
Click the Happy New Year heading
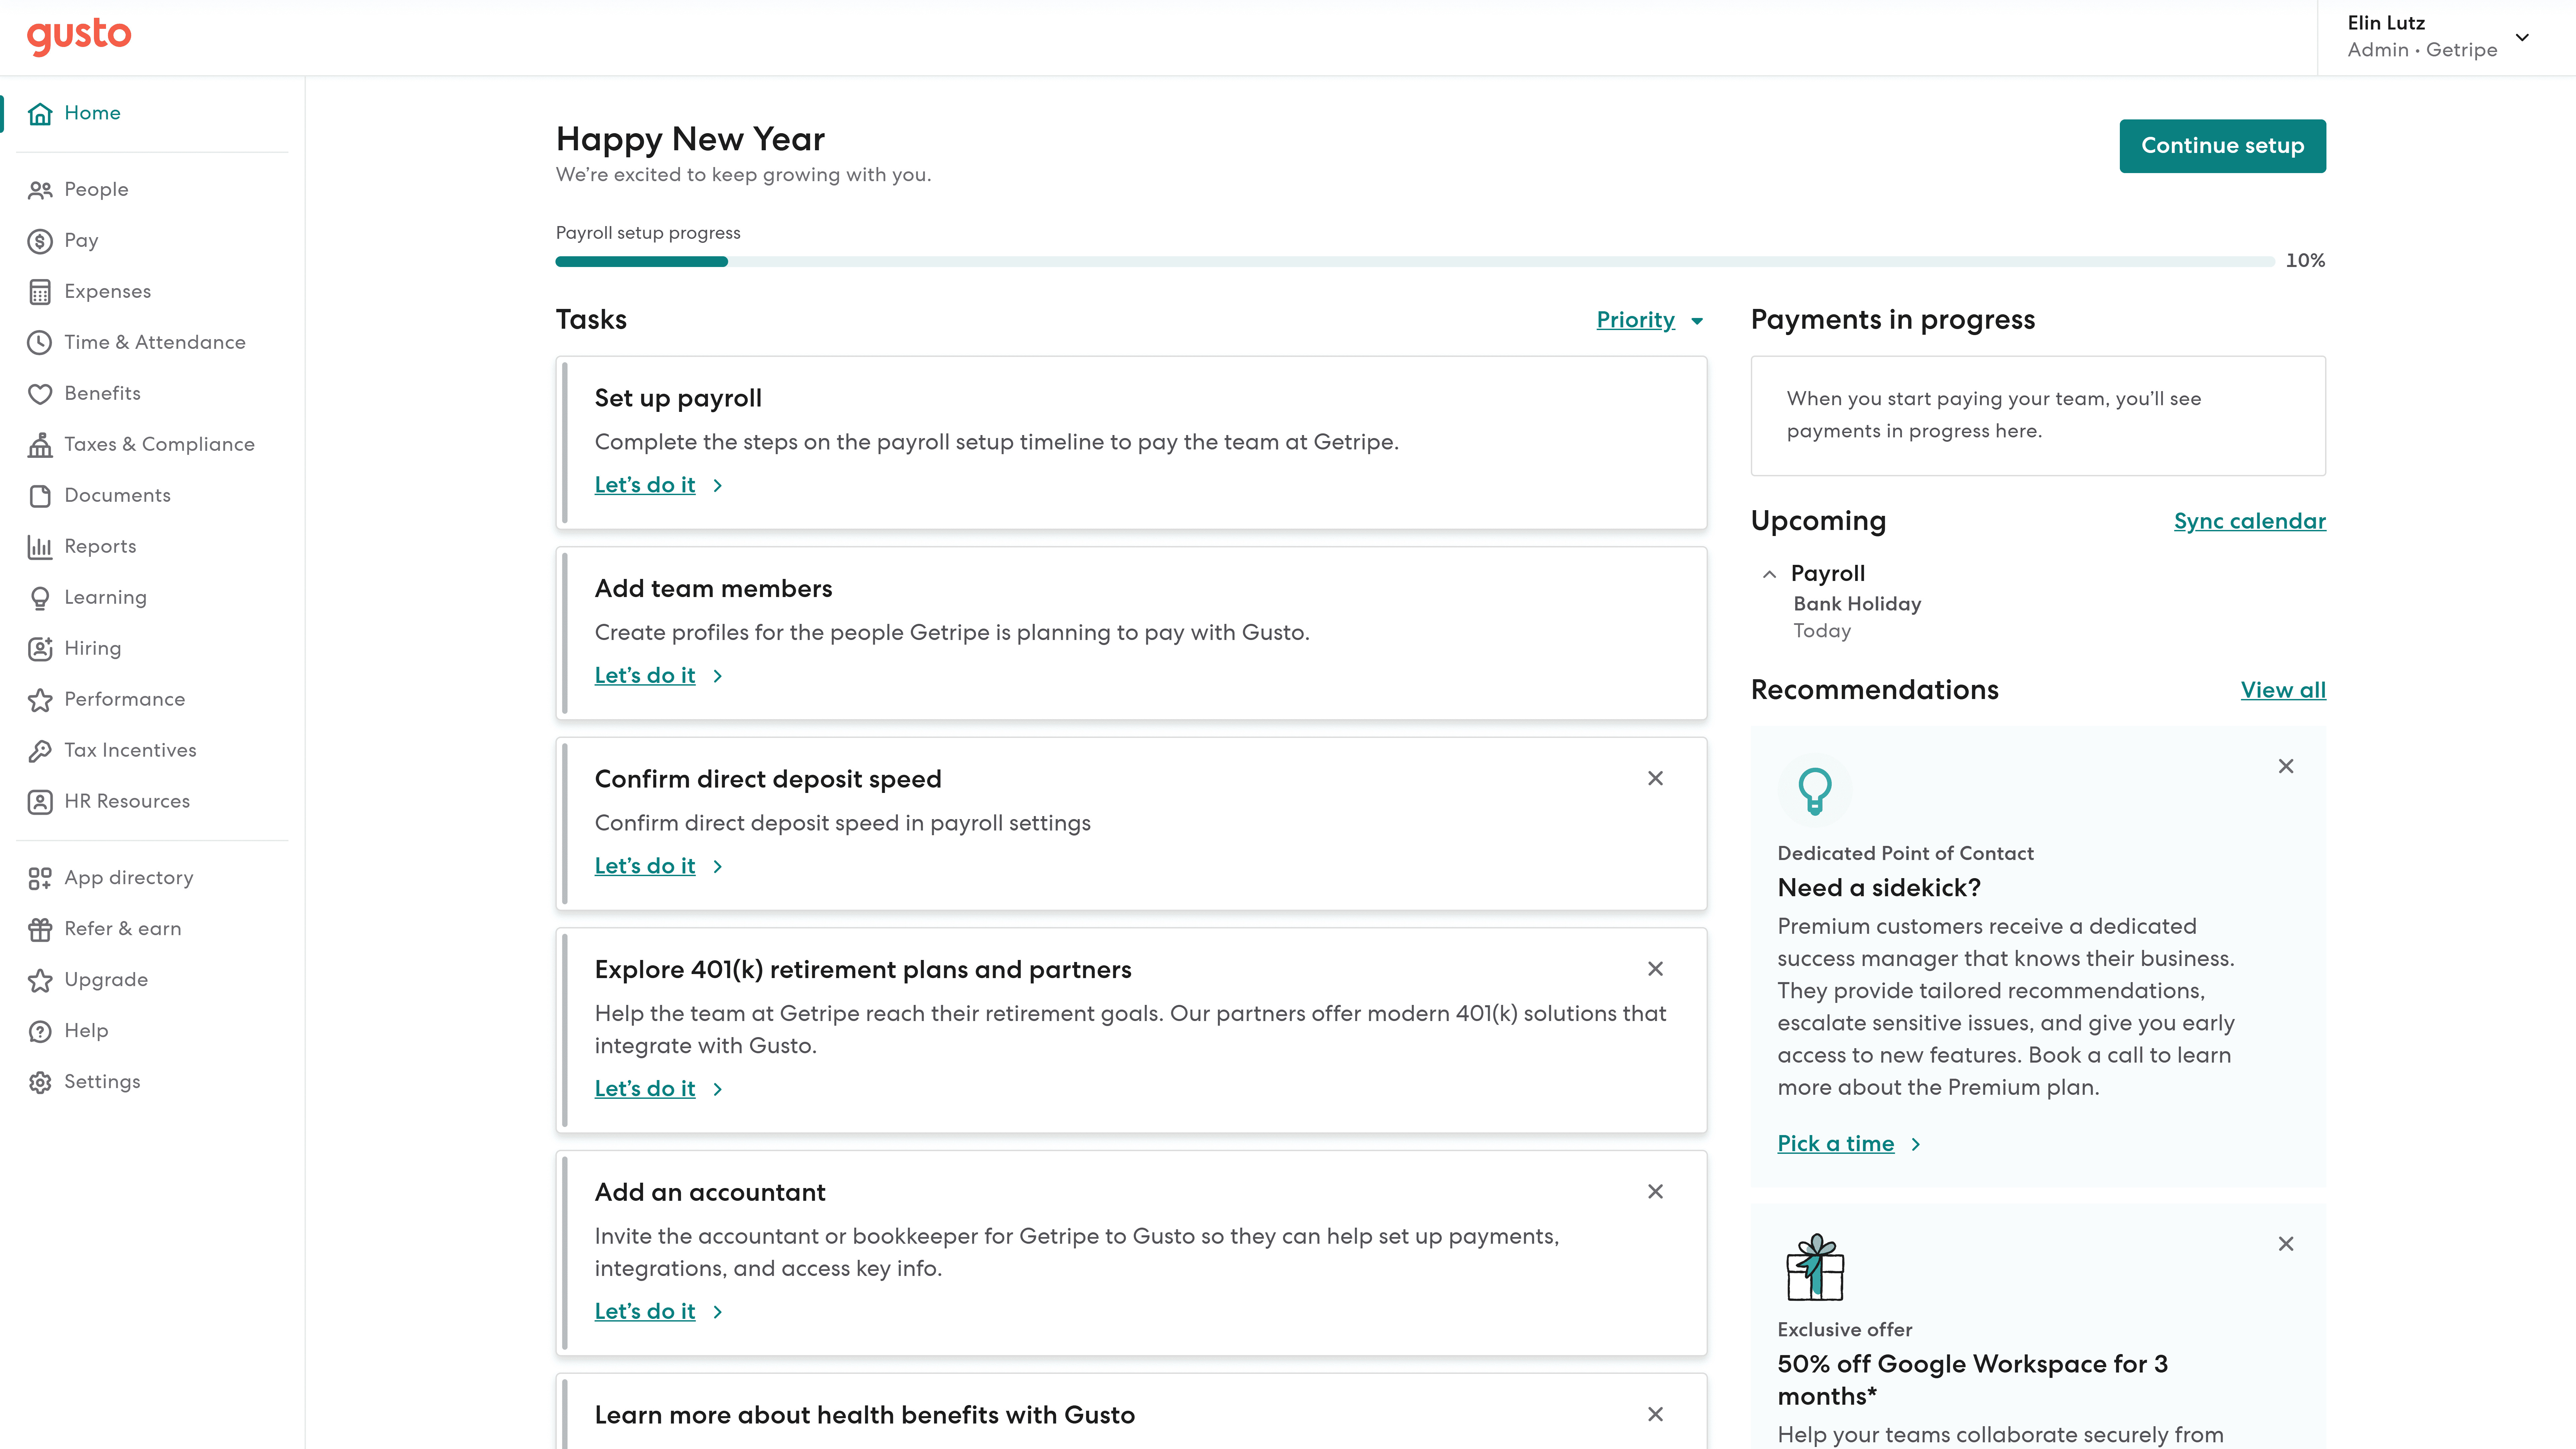690,139
